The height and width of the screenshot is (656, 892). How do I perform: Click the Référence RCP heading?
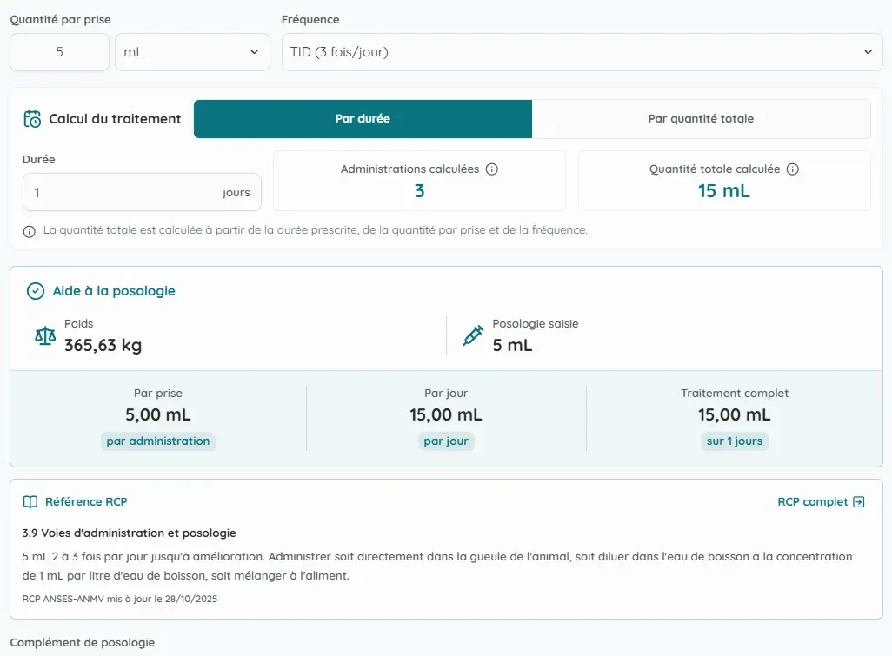pos(86,501)
